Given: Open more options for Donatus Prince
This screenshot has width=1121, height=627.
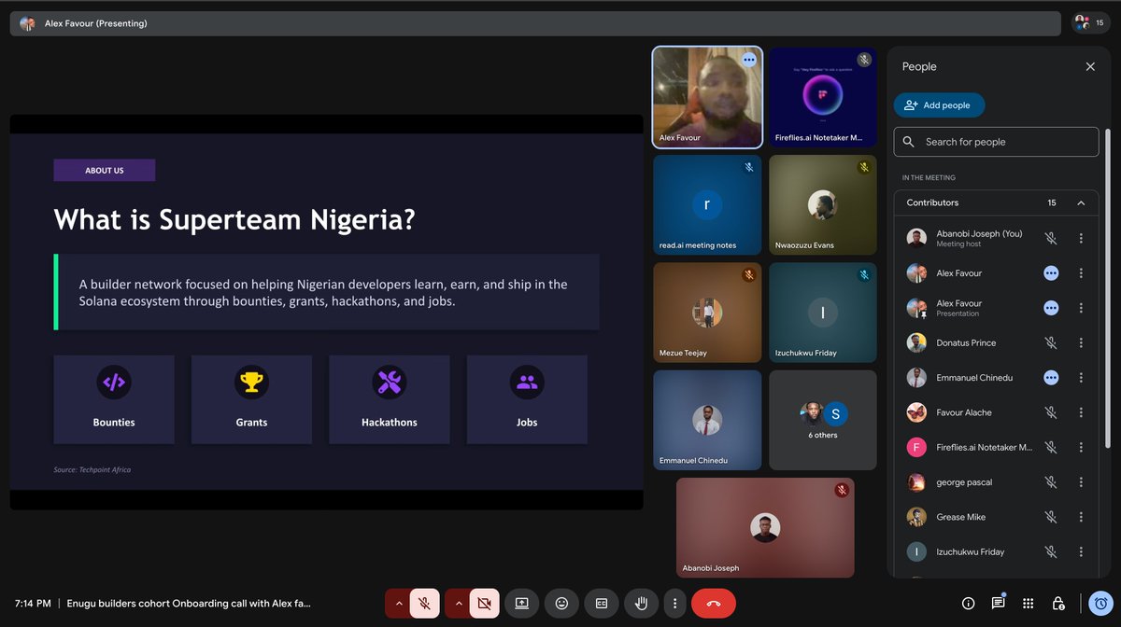Looking at the screenshot, I should point(1081,342).
